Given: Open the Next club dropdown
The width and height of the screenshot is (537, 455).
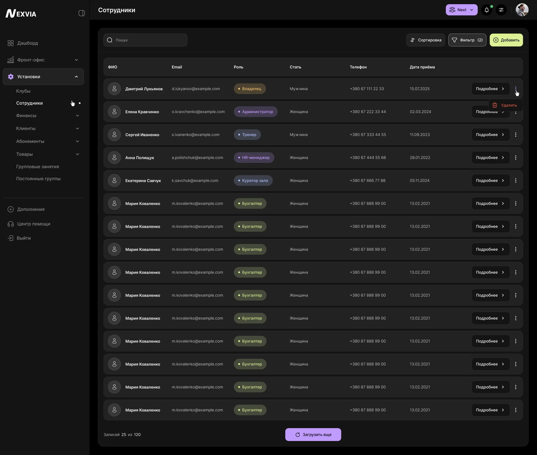Looking at the screenshot, I should coord(461,10).
